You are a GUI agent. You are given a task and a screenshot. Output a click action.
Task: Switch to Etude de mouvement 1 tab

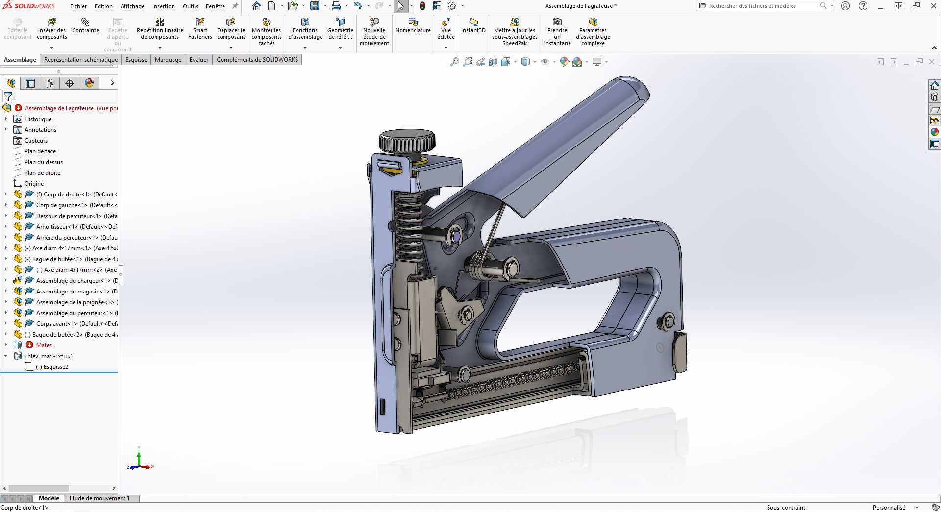tap(99, 498)
